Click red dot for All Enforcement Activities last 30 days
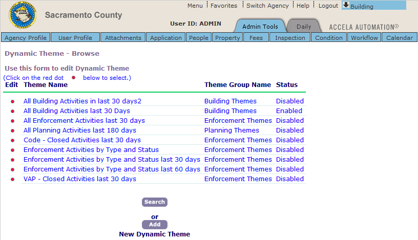The image size is (418, 240). pyautogui.click(x=12, y=121)
